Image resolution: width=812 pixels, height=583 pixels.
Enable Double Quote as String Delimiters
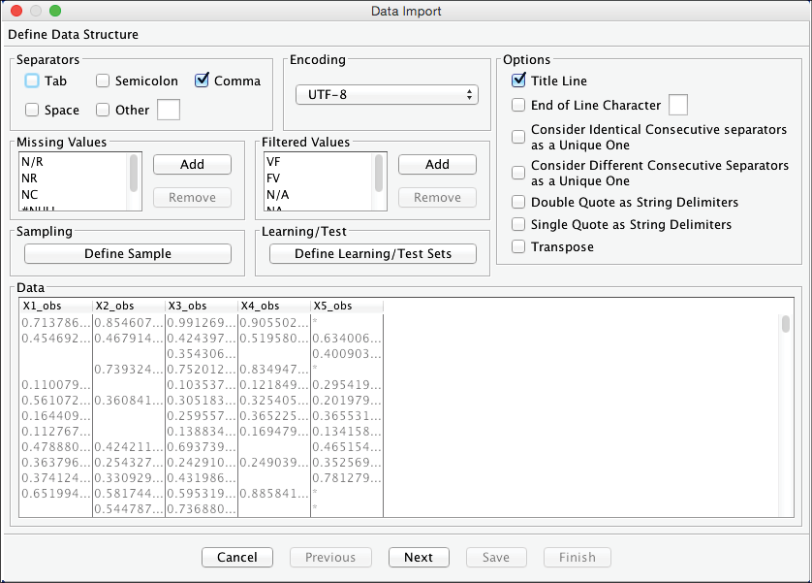518,203
